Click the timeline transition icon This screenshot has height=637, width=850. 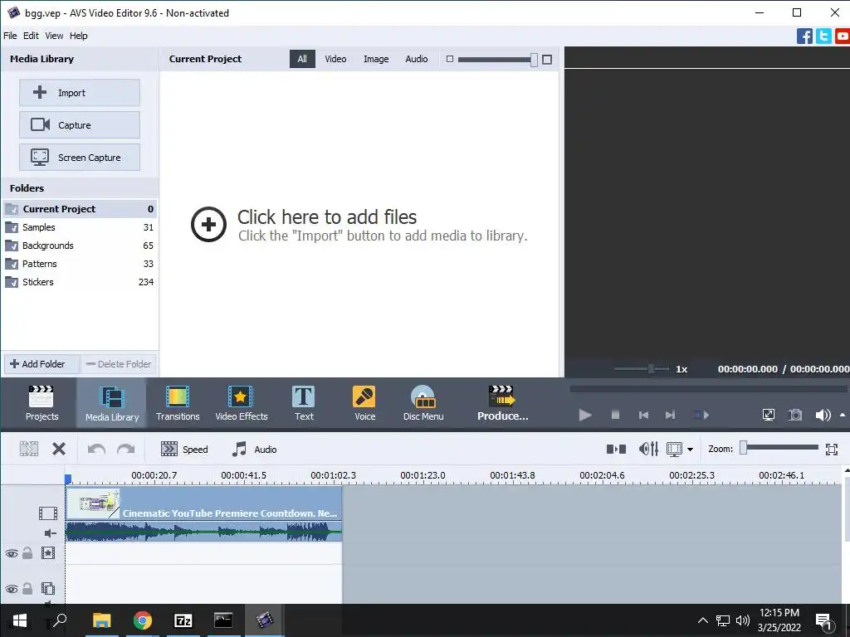(616, 449)
